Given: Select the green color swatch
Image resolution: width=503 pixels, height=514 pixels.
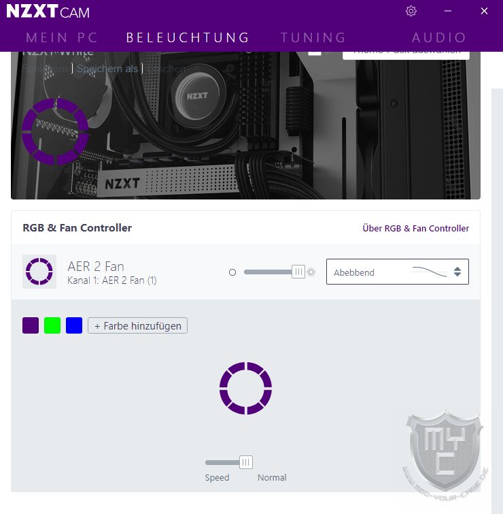Looking at the screenshot, I should (52, 325).
